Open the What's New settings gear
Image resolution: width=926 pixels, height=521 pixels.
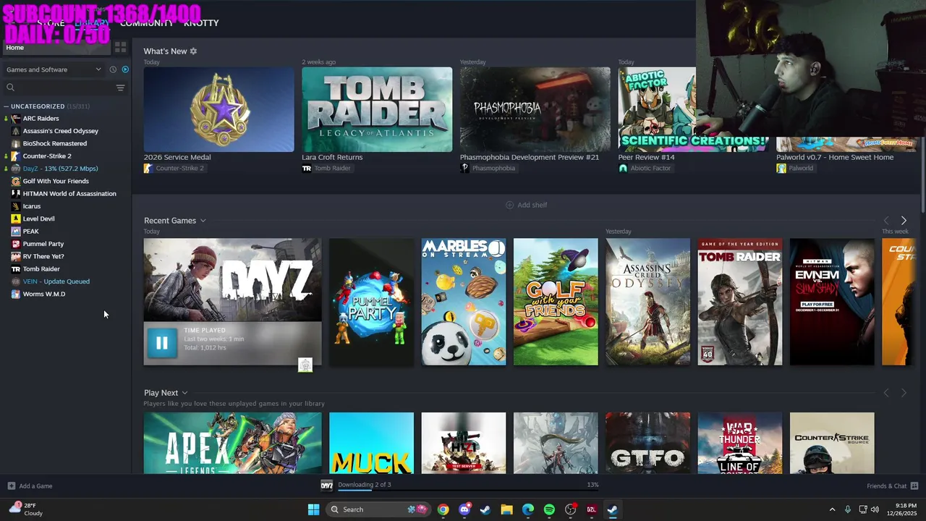[193, 51]
